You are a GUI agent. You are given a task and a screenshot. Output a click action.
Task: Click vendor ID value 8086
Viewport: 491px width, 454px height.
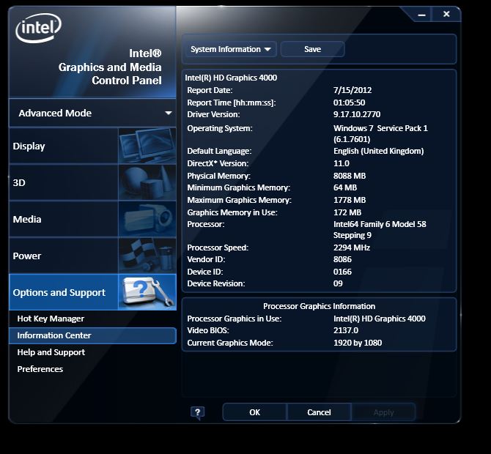(x=342, y=259)
